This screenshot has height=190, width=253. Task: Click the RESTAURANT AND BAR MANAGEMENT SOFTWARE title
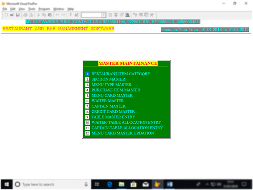point(58,28)
